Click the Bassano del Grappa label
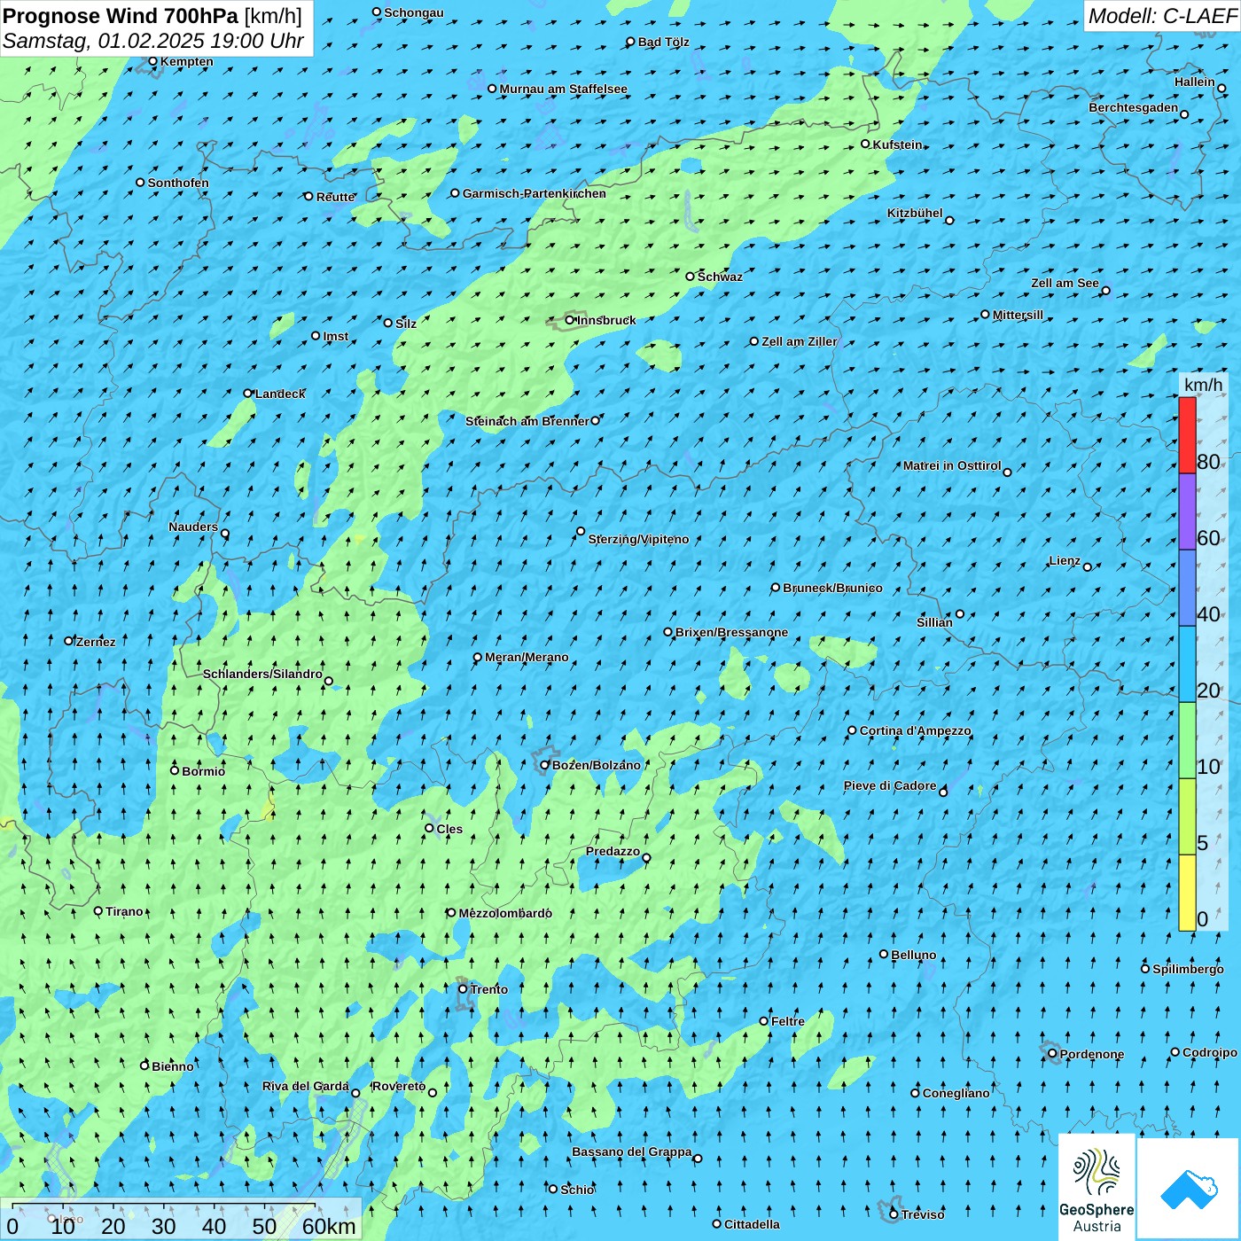This screenshot has height=1241, width=1241. 632,1152
